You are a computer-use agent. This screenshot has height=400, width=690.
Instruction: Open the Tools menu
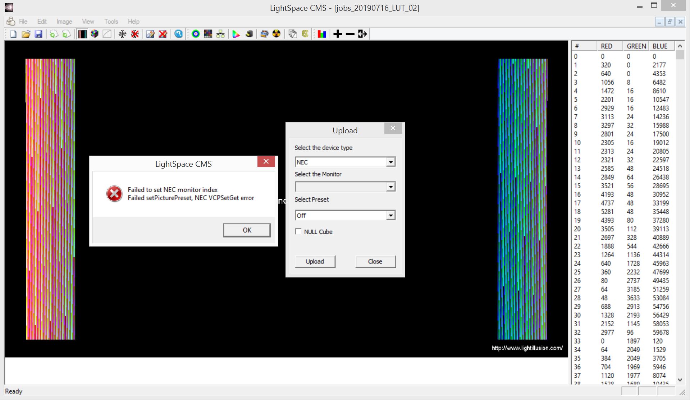[x=111, y=22]
